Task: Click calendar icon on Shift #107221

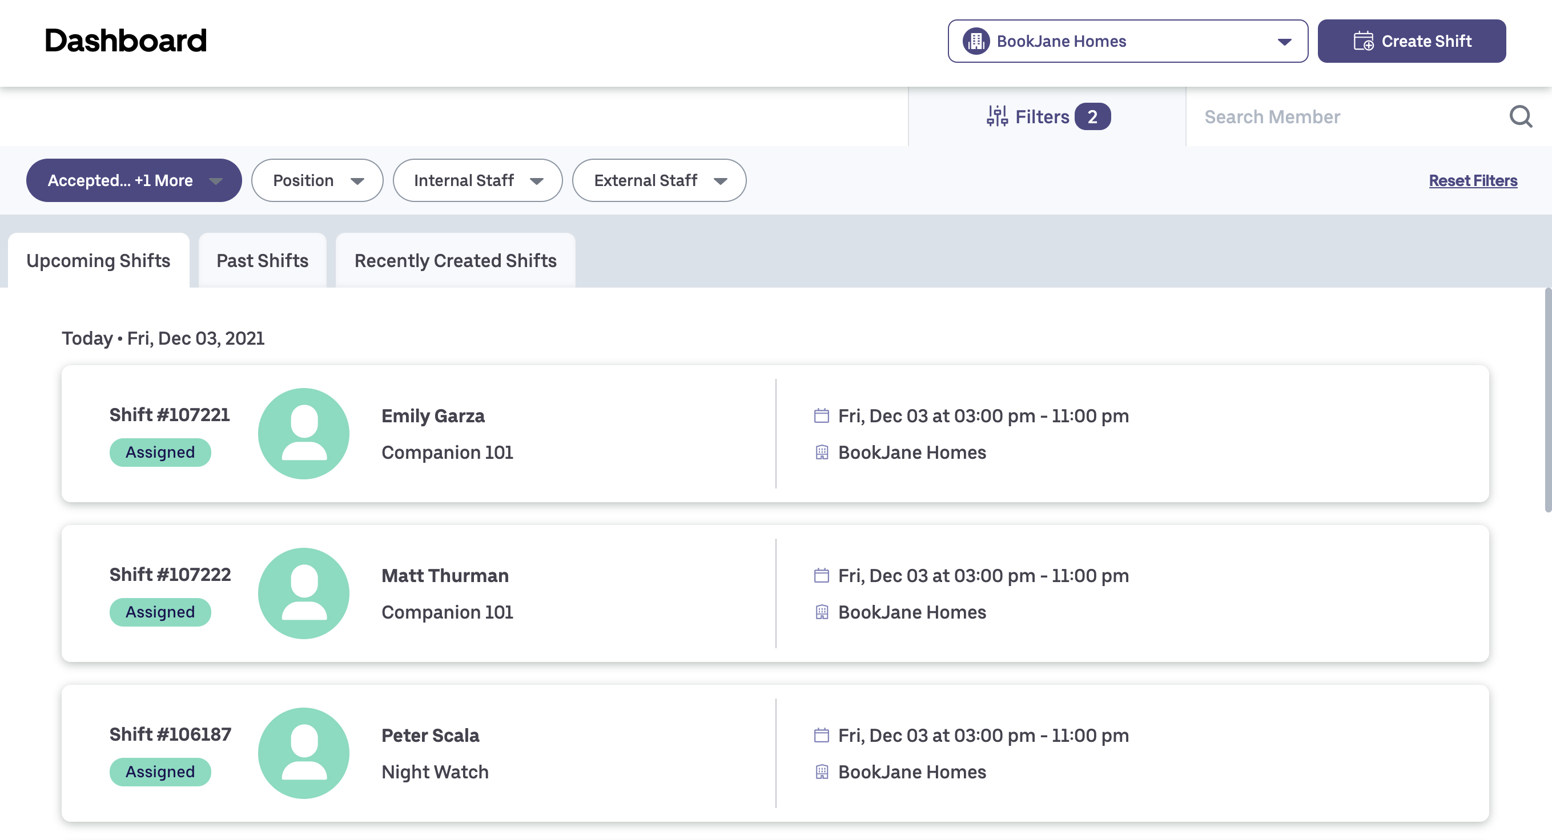Action: [821, 415]
